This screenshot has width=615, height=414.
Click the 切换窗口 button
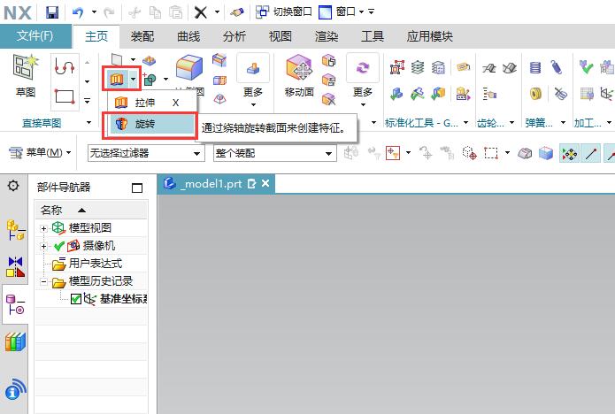click(283, 12)
